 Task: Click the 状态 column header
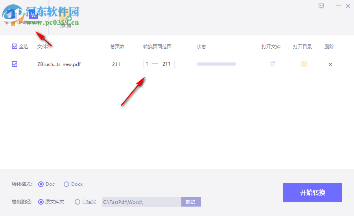[x=201, y=47]
